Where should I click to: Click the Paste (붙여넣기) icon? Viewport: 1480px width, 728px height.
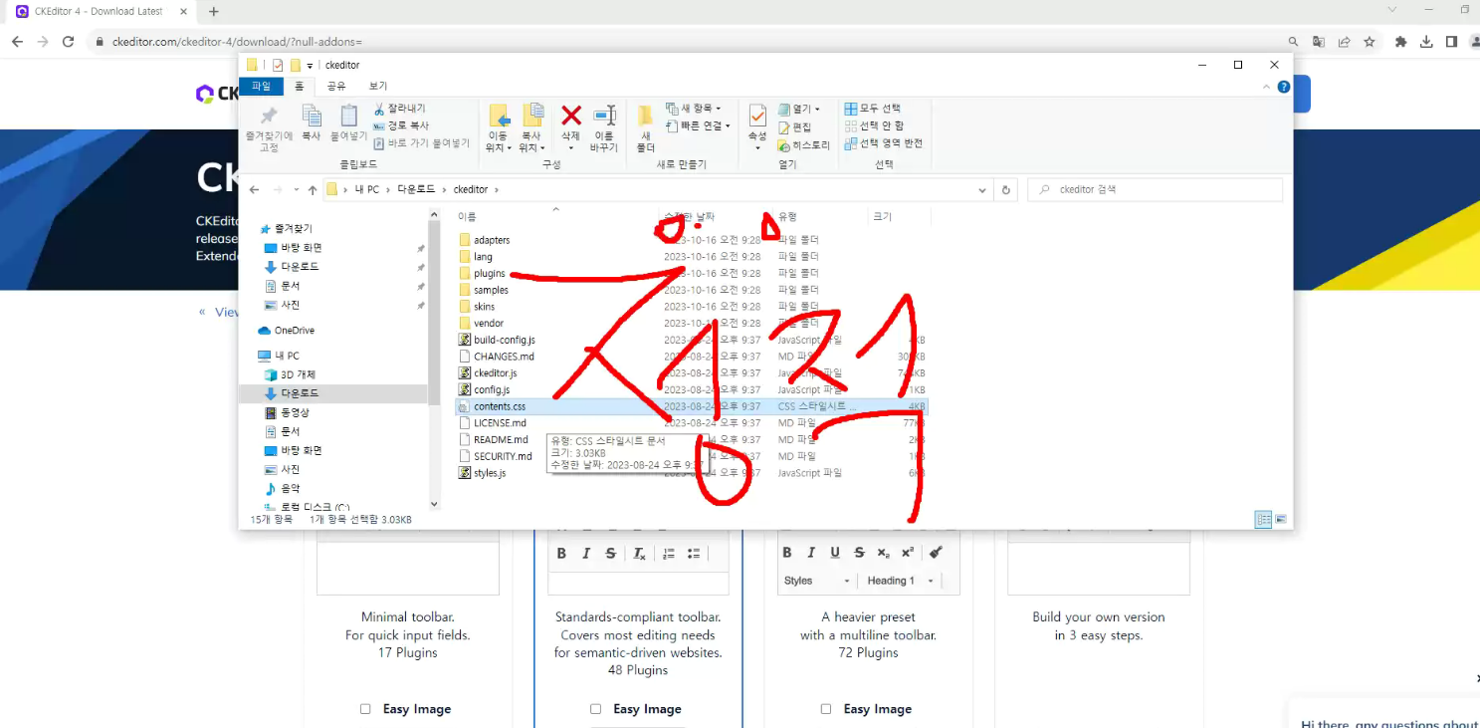click(x=348, y=117)
